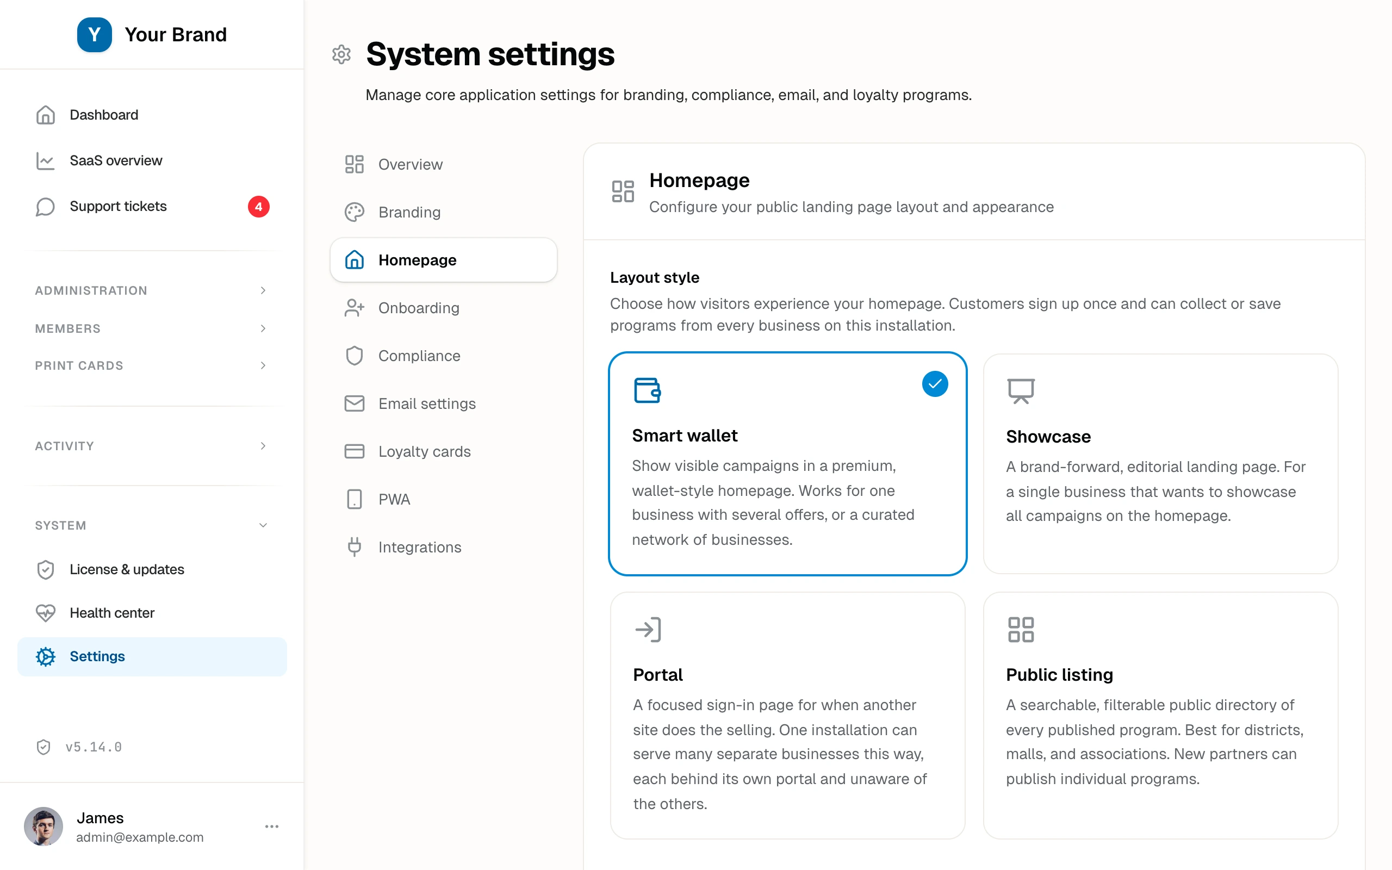Click the gear icon next to System settings
This screenshot has height=870, width=1392.
[x=341, y=55]
